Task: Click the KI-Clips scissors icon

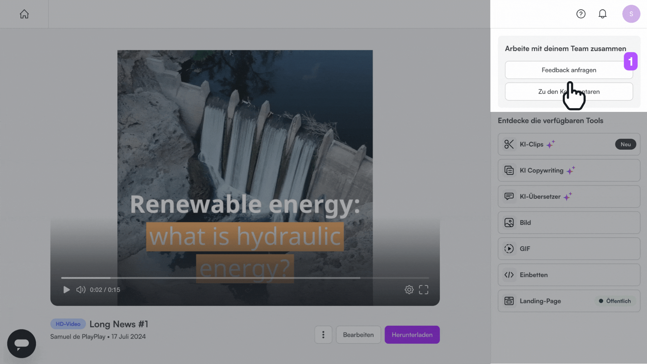Action: [509, 144]
